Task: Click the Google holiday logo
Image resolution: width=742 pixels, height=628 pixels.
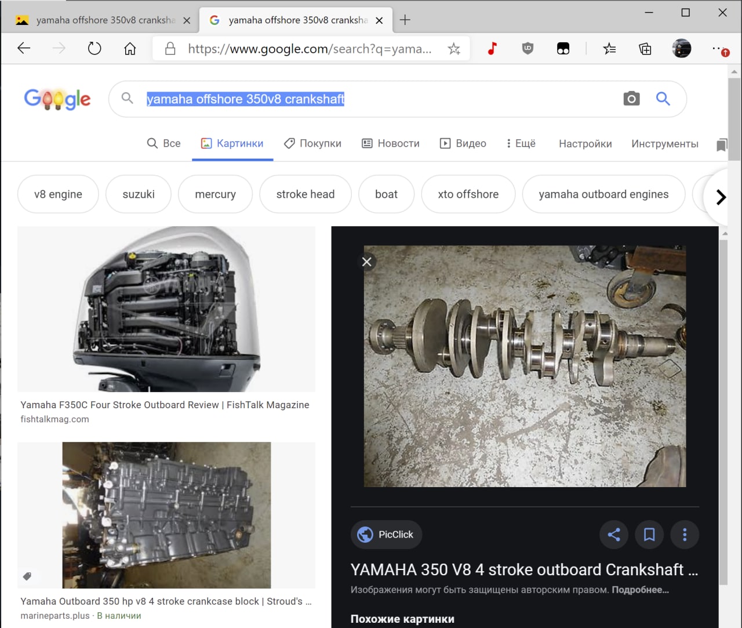Action: 57,99
